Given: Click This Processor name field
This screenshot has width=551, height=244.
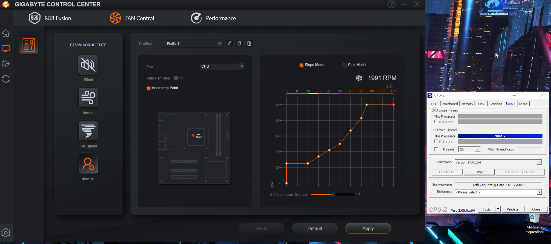Looking at the screenshot, I should tap(499, 185).
